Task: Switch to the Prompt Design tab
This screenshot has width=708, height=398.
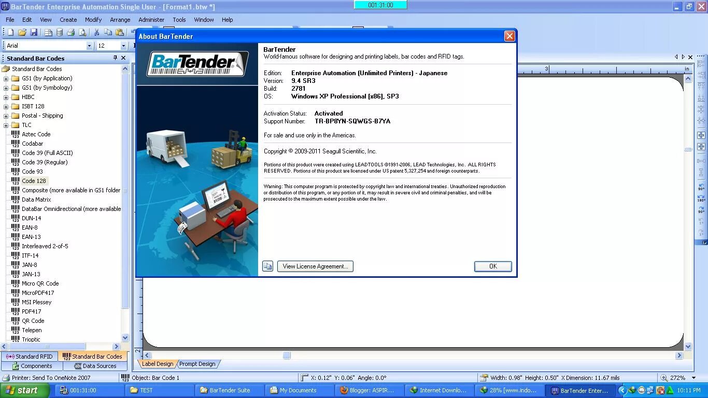Action: click(x=197, y=364)
